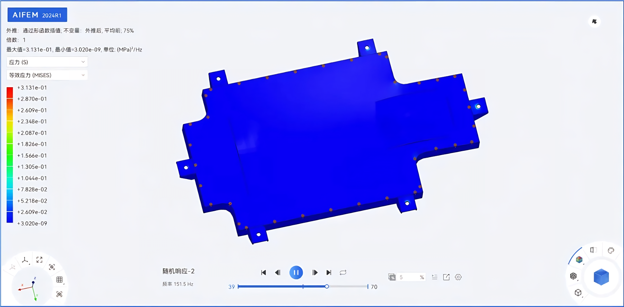Jump to first animation frame

tap(263, 273)
